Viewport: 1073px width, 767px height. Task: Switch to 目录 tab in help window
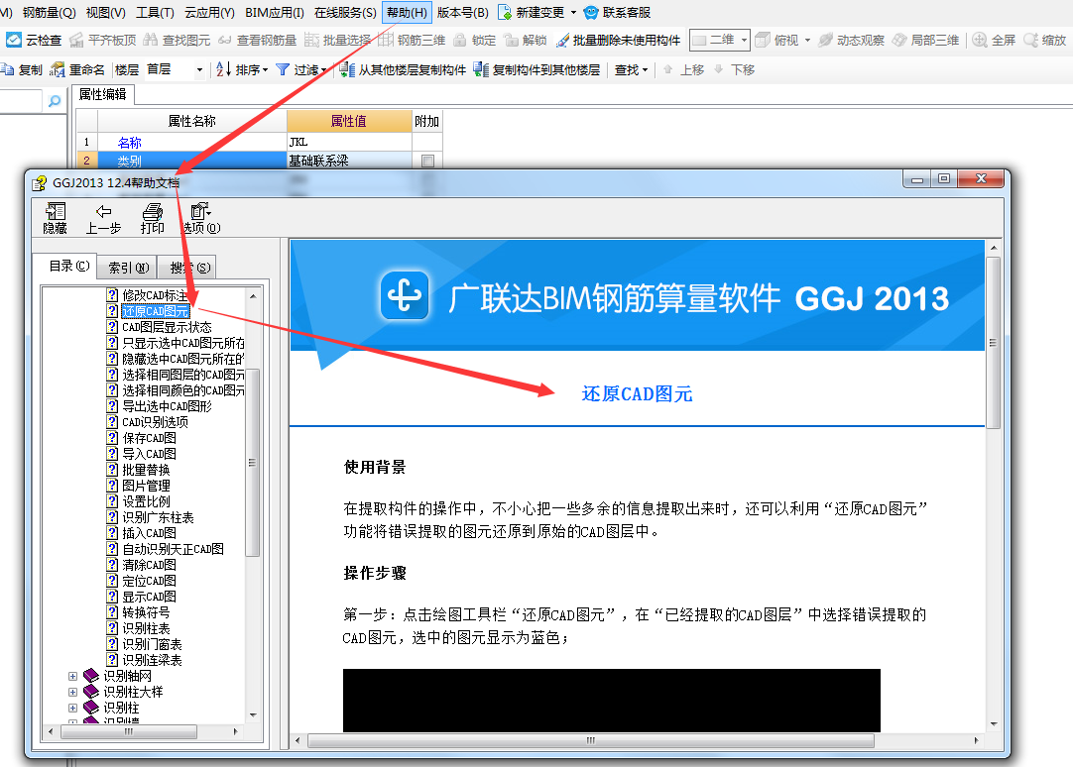[x=68, y=266]
